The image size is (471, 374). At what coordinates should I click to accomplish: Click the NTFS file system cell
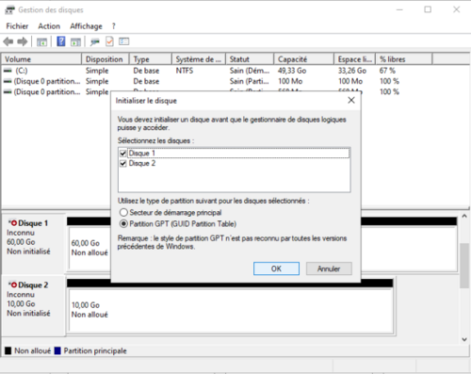click(185, 71)
